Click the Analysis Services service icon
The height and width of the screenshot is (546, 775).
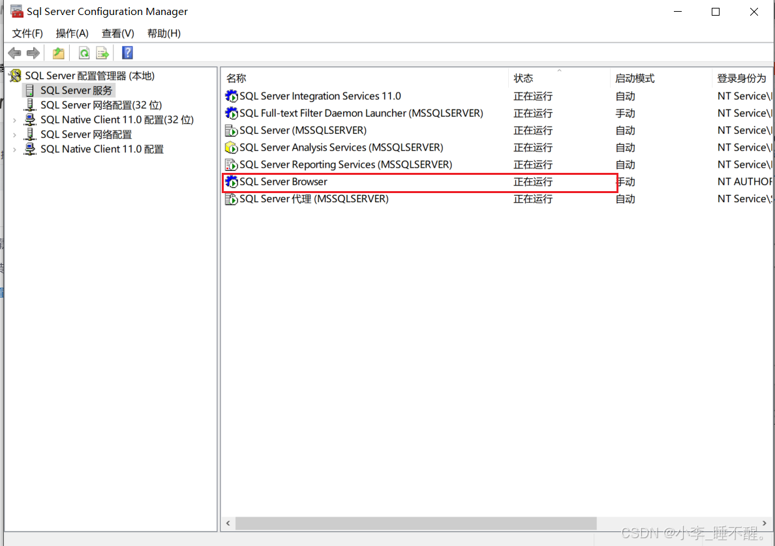pyautogui.click(x=232, y=147)
